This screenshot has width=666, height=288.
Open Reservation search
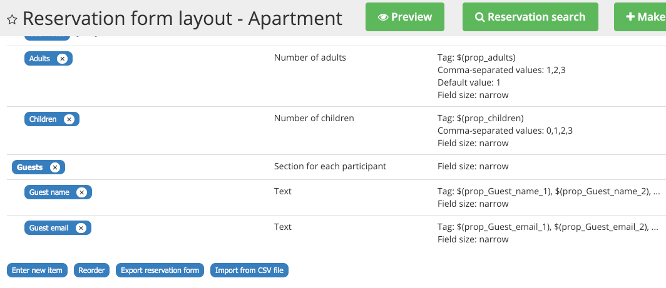(530, 17)
